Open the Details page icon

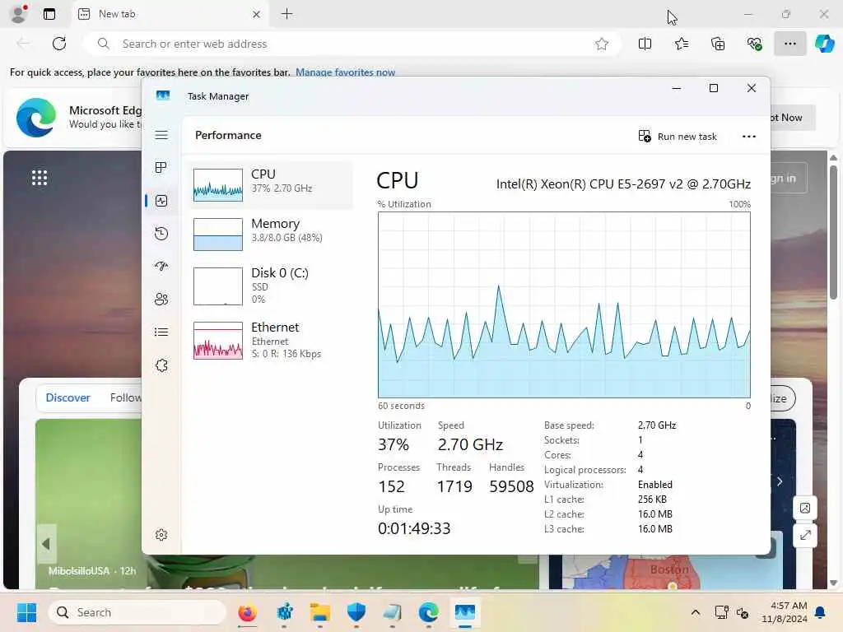pyautogui.click(x=161, y=332)
